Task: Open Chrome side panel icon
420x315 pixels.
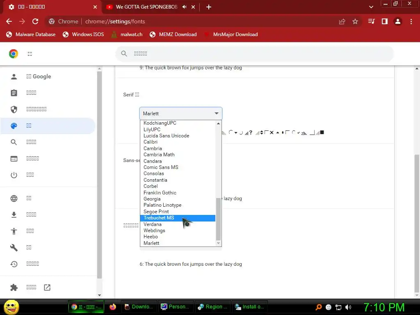Action: click(x=385, y=21)
